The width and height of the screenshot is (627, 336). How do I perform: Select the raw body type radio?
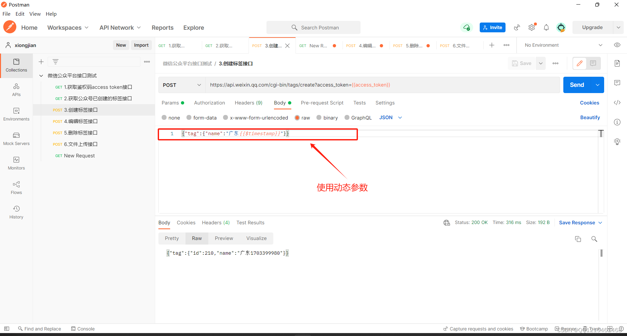(x=297, y=118)
